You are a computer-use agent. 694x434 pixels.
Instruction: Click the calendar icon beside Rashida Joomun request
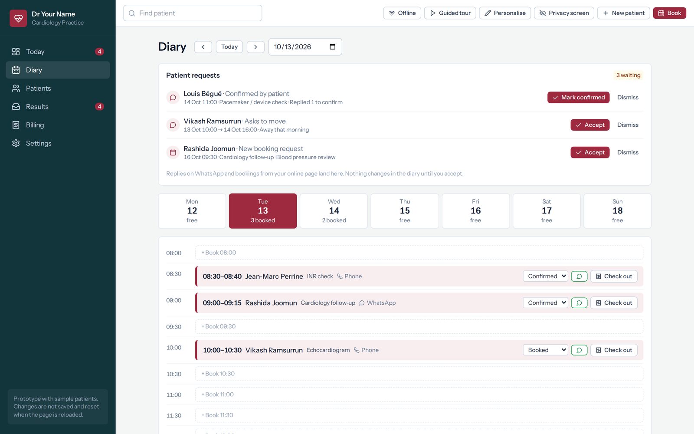[173, 152]
